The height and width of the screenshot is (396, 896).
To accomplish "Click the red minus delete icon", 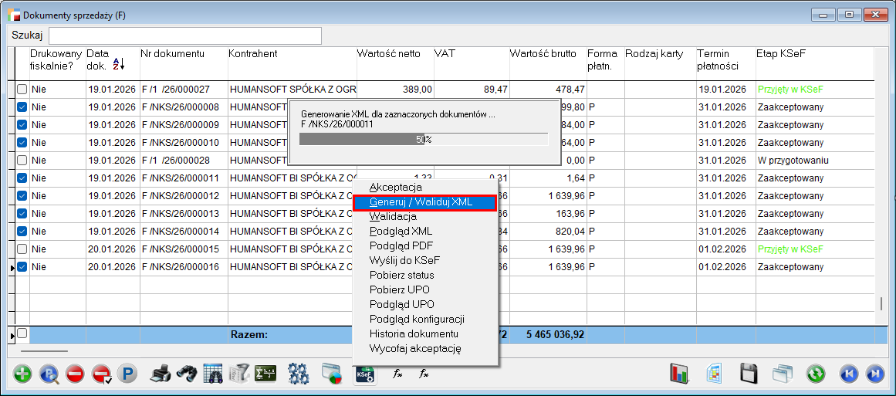I will [x=75, y=374].
